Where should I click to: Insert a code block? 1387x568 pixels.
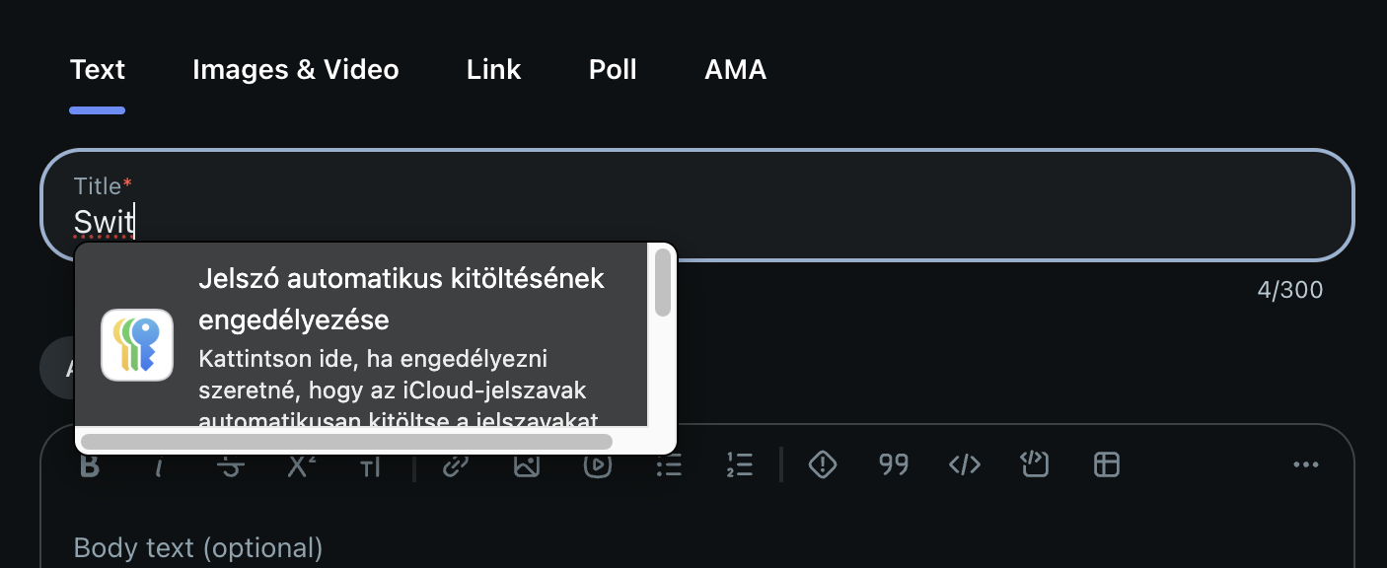coord(1034,464)
